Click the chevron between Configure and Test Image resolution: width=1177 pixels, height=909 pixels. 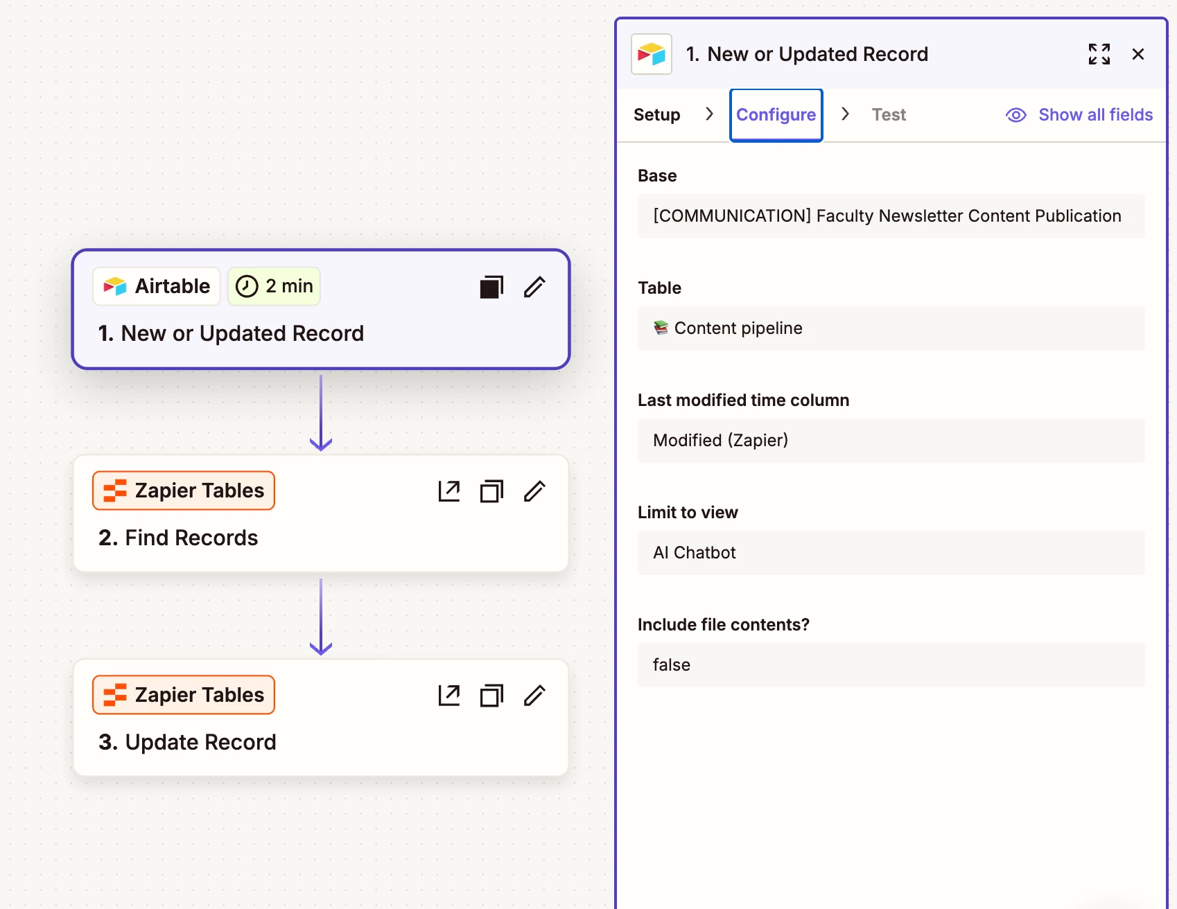(845, 114)
